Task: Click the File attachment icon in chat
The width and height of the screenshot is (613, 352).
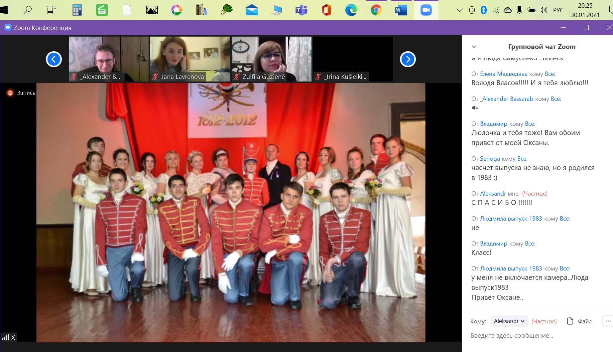Action: pyautogui.click(x=570, y=321)
